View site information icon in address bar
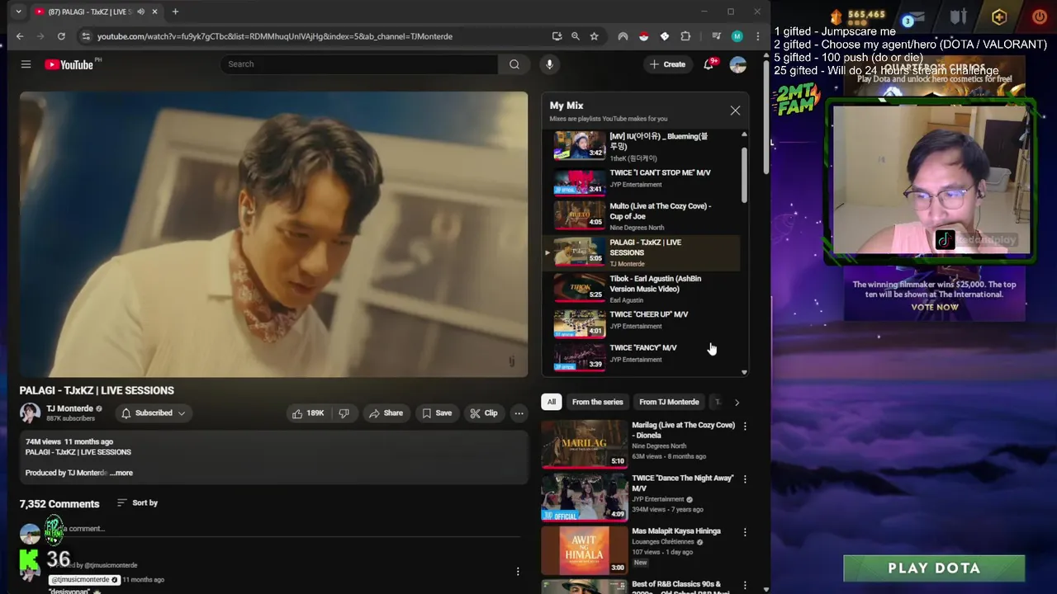 coord(85,36)
